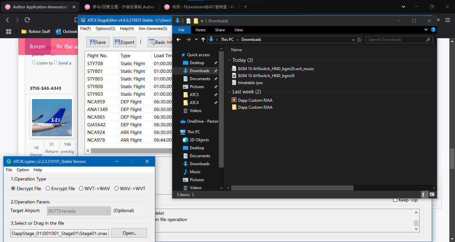Open ATC3 folder in Quick access

click(x=194, y=95)
